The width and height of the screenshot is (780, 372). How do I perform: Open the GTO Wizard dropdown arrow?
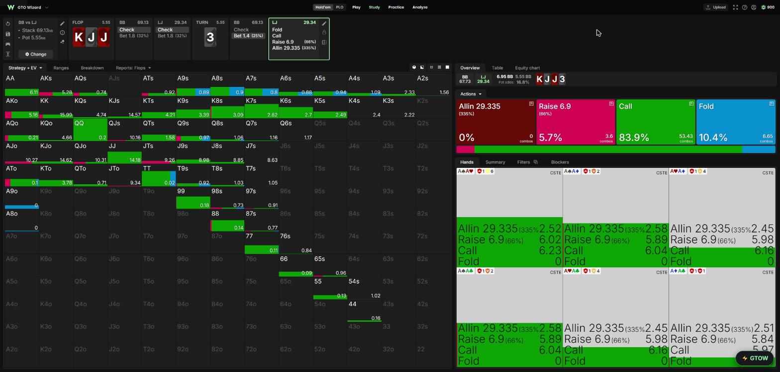tap(47, 7)
